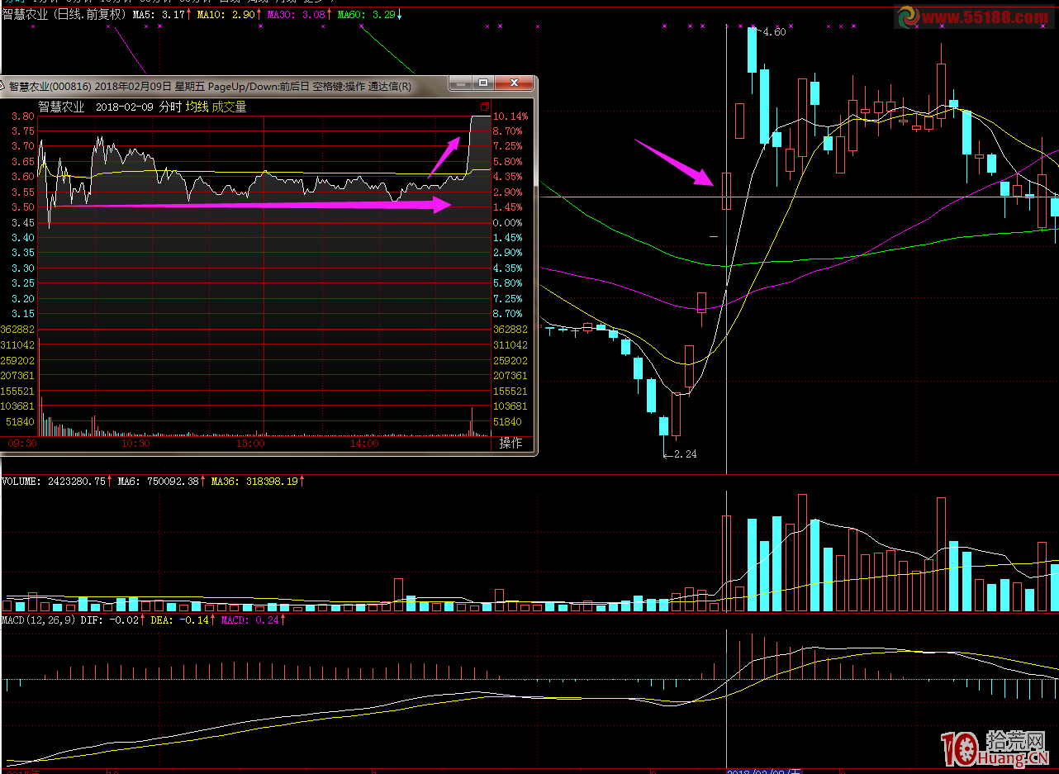Minimize the 智慧农业(000816) intraday window

coord(460,83)
